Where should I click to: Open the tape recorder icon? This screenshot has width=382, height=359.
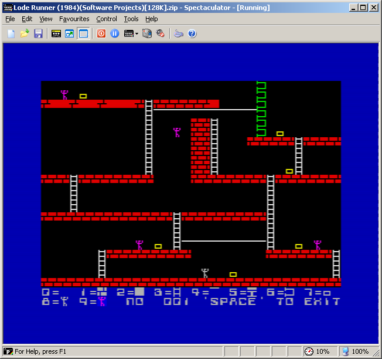(x=56, y=33)
